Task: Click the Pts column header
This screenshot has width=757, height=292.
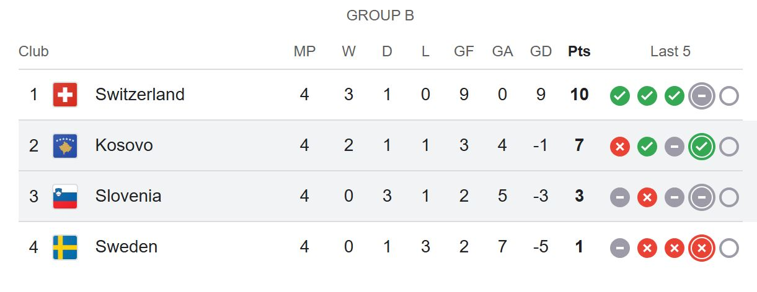Action: 579,51
